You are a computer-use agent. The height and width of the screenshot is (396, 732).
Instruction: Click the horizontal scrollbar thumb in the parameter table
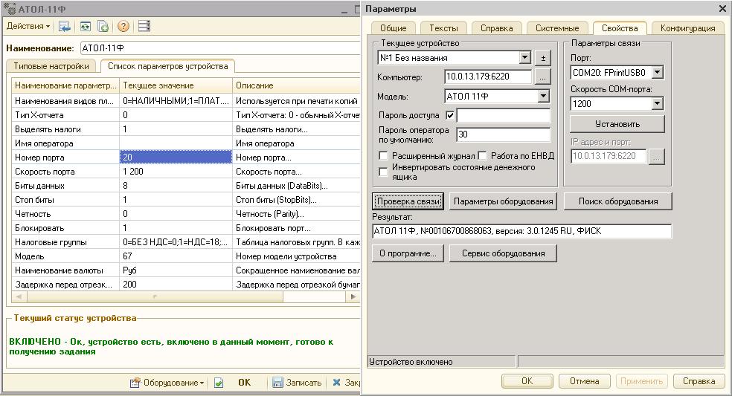[x=155, y=296]
